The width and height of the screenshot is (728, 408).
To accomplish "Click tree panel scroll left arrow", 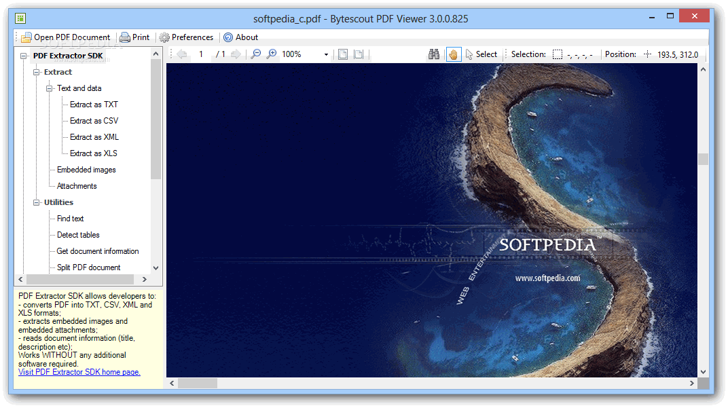I will [x=20, y=280].
